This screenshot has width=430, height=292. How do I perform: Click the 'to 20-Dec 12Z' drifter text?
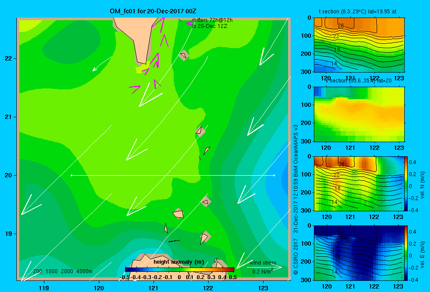click(x=209, y=26)
